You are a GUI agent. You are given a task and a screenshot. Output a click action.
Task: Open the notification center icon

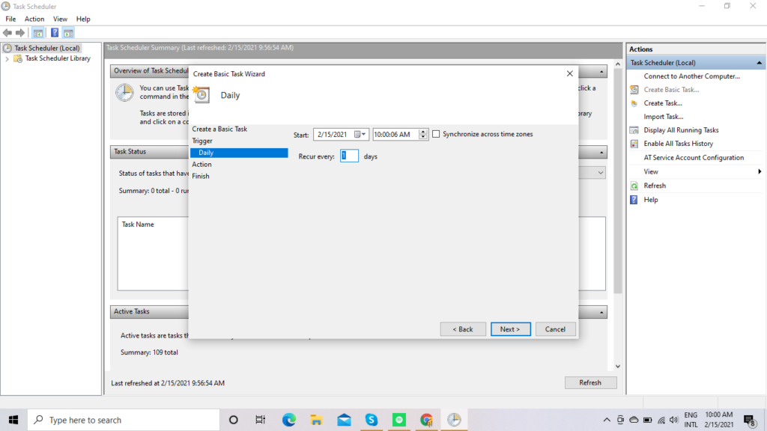coord(749,421)
